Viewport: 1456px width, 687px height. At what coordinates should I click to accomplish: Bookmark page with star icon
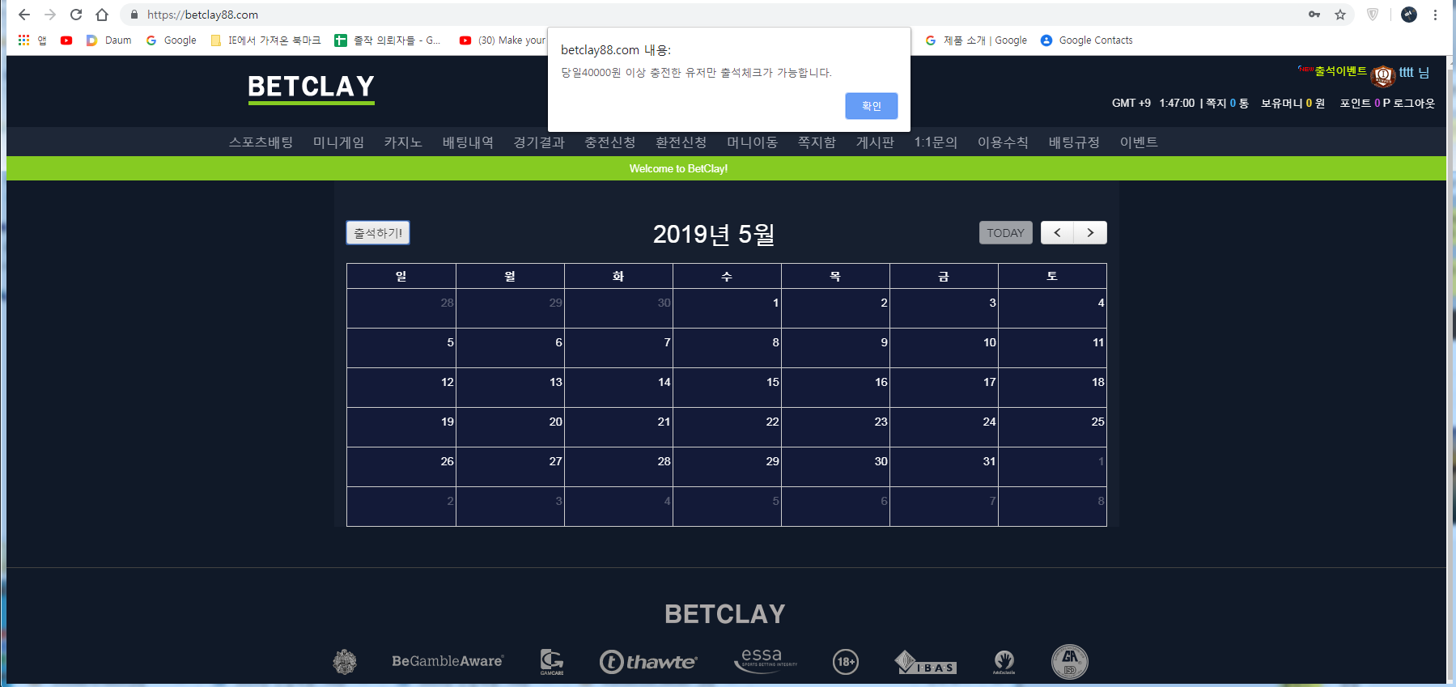[1340, 15]
